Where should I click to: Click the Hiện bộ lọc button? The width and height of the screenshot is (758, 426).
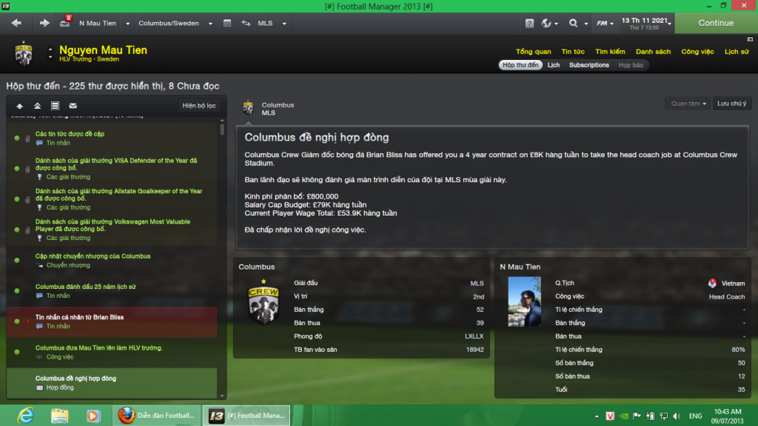[198, 105]
